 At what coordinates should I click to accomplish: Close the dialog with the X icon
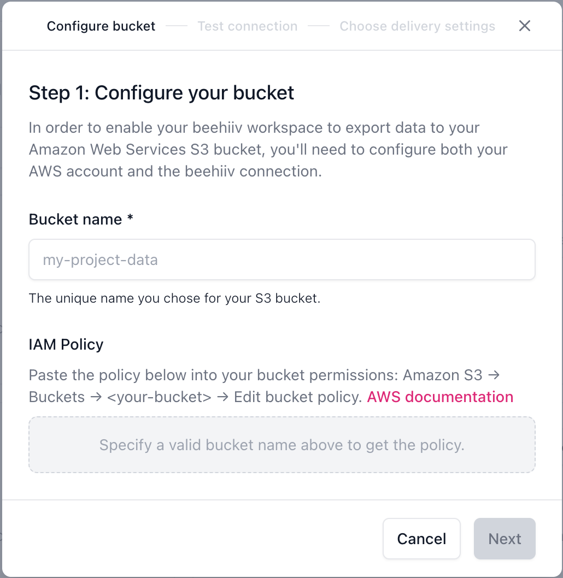pos(525,26)
